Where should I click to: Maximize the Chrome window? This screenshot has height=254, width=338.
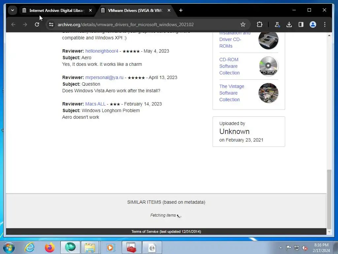pos(309,10)
